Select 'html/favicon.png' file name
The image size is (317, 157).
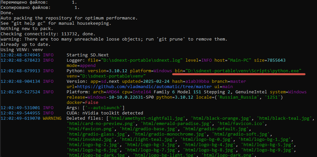(x=90, y=129)
